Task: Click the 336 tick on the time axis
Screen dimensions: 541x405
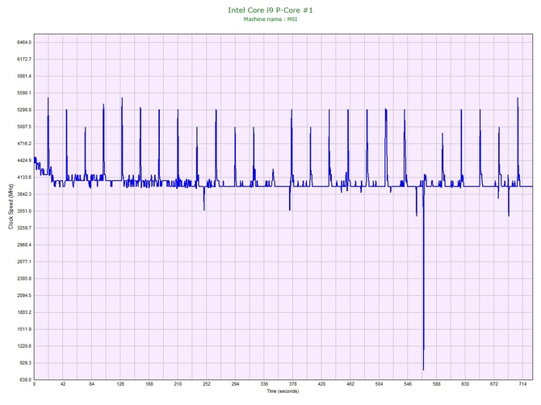Action: click(264, 384)
